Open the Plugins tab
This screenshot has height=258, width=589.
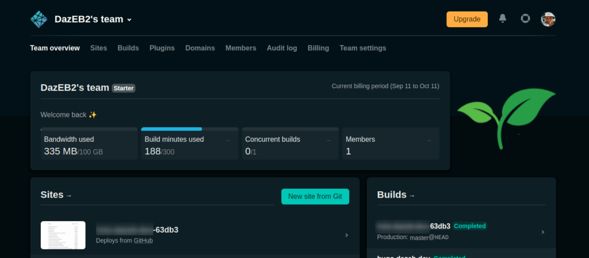tap(162, 48)
